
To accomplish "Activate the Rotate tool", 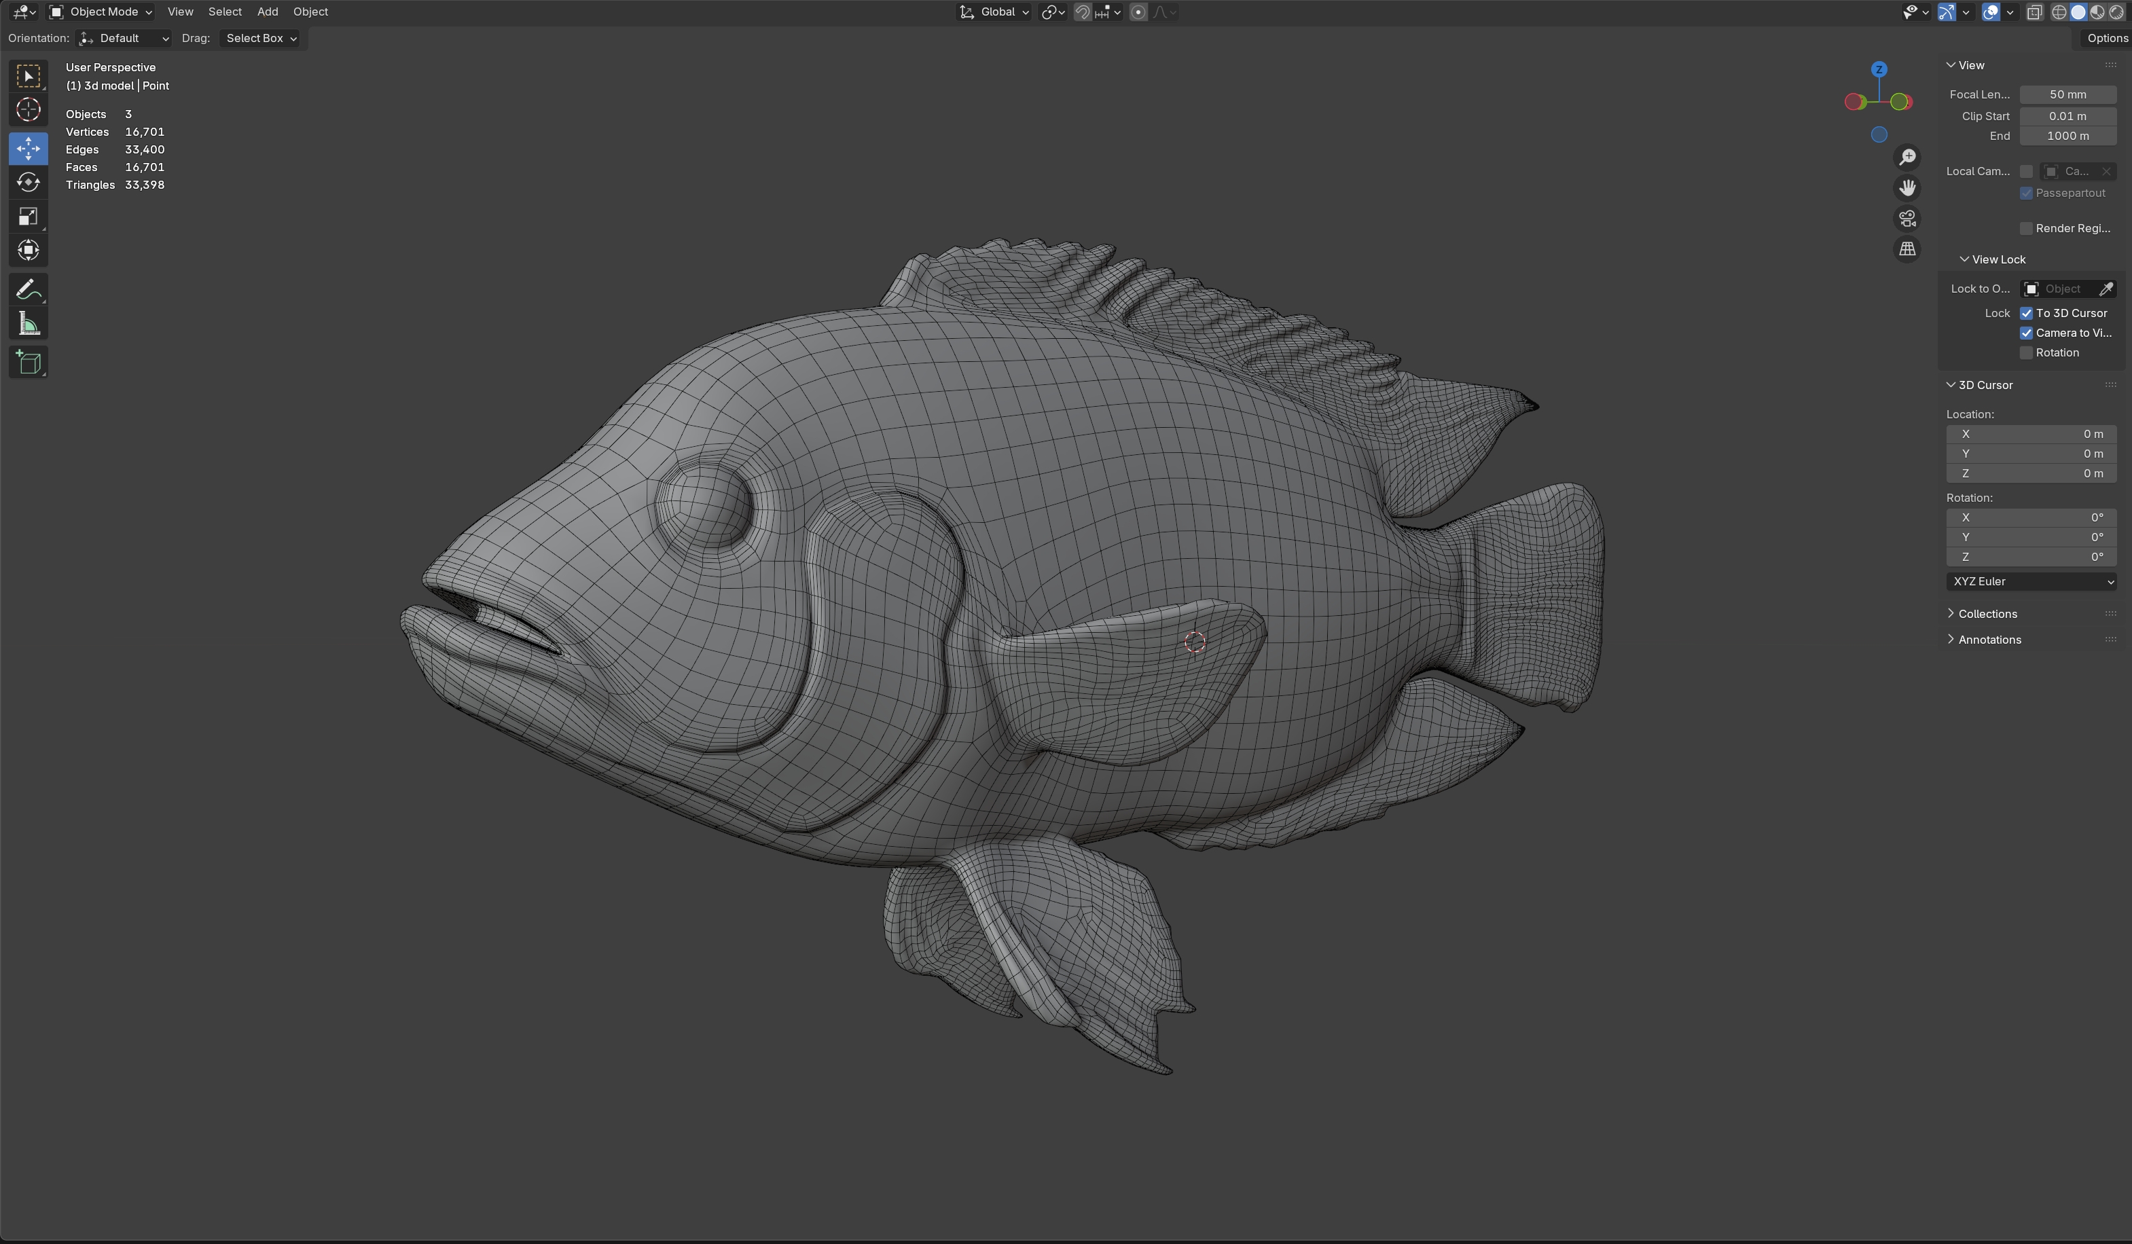I will tap(28, 183).
